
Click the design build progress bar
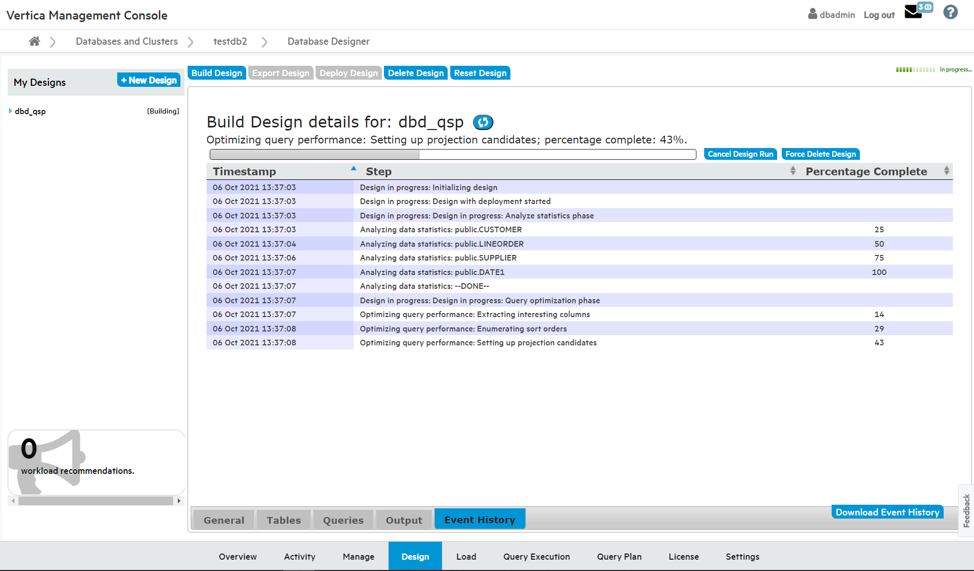pos(453,154)
